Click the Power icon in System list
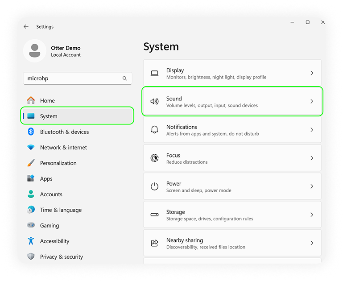343x281 pixels. point(154,186)
